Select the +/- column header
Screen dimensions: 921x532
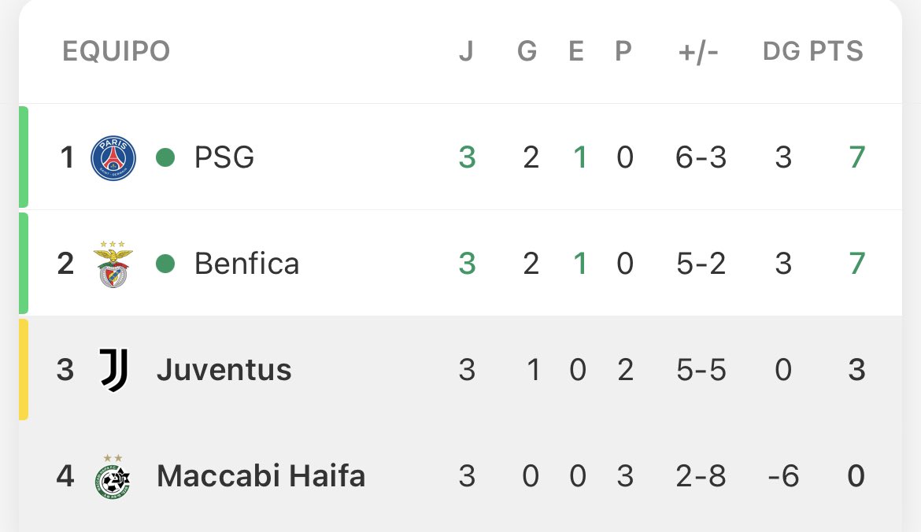(x=697, y=52)
